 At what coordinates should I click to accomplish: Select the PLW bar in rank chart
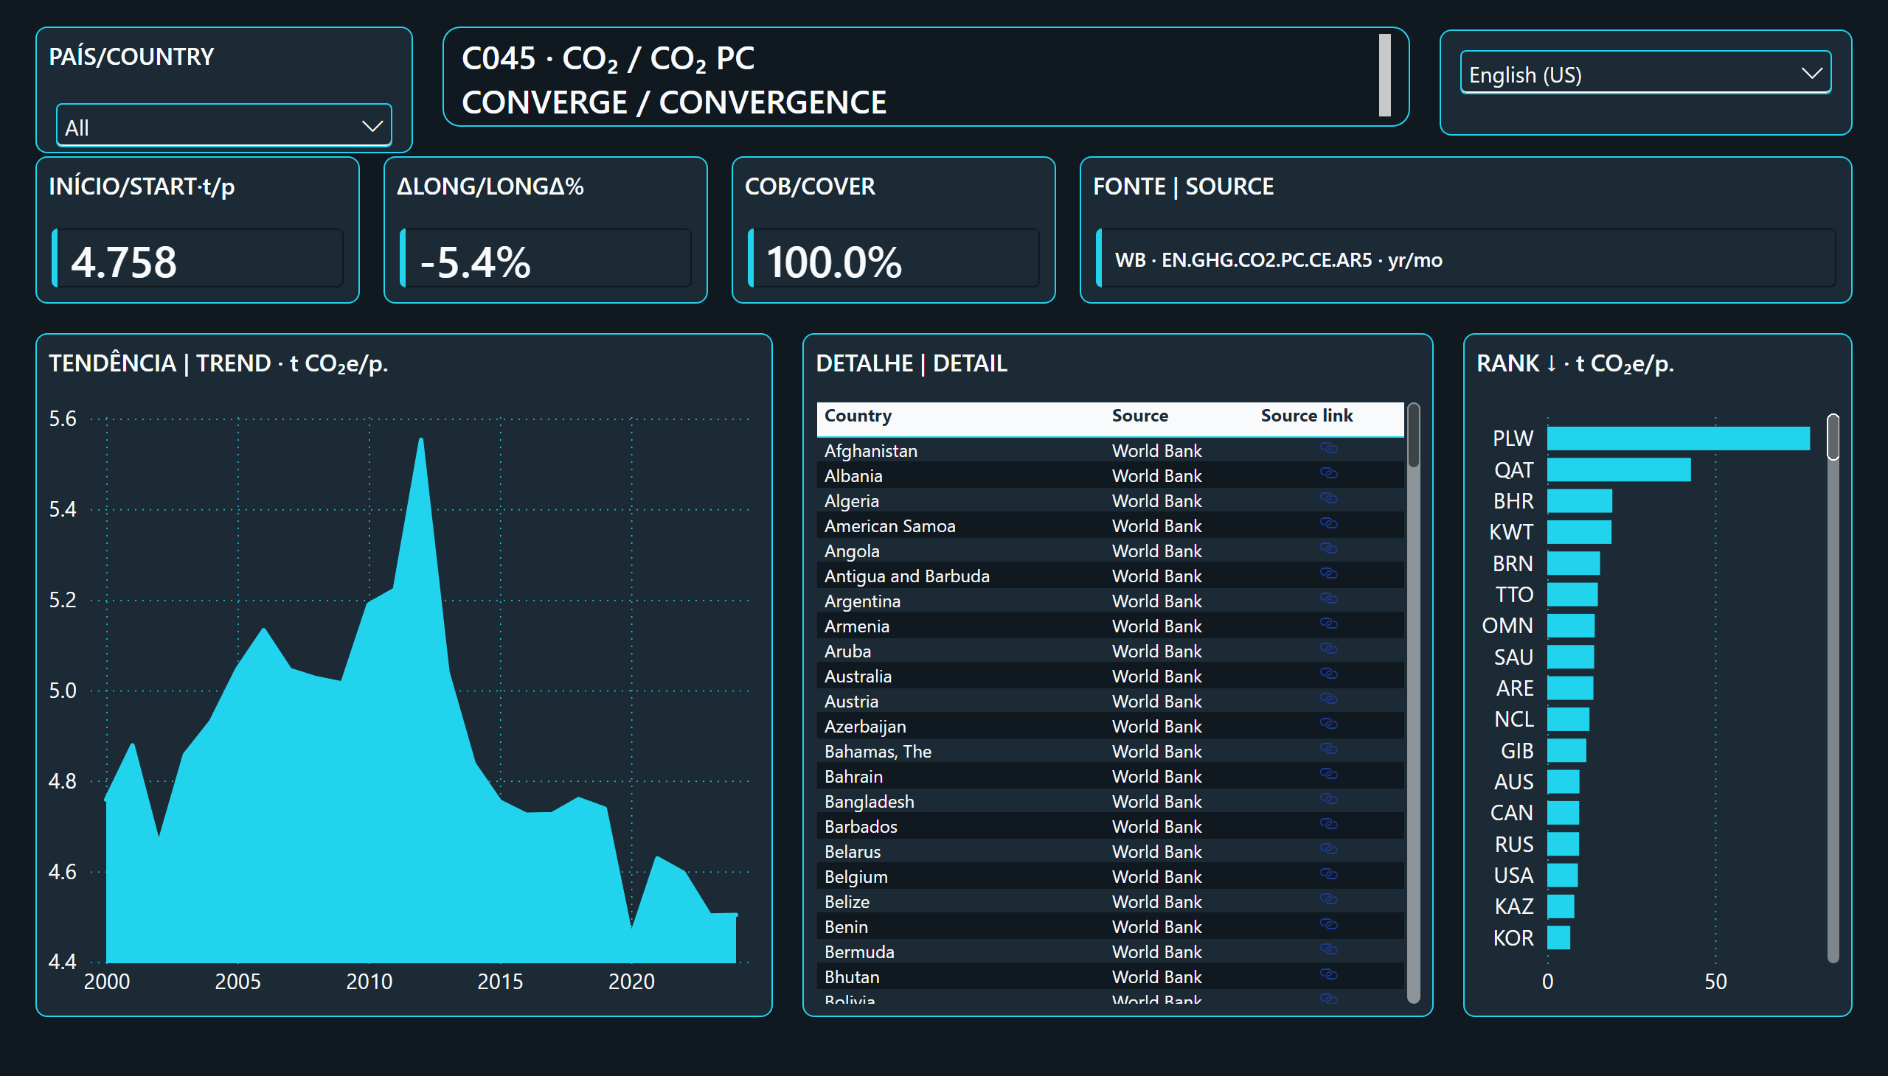click(x=1678, y=439)
